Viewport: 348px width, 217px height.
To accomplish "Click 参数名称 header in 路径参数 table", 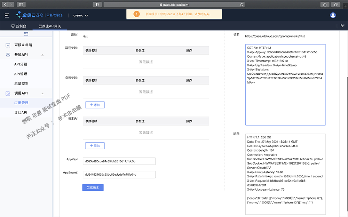I will 91,50.
